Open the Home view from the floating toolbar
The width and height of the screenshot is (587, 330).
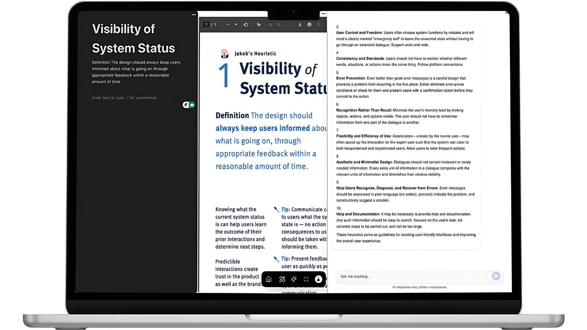tap(268, 279)
